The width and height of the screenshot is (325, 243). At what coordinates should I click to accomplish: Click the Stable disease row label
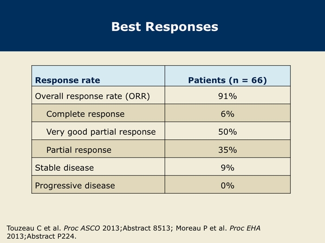[x=64, y=168]
